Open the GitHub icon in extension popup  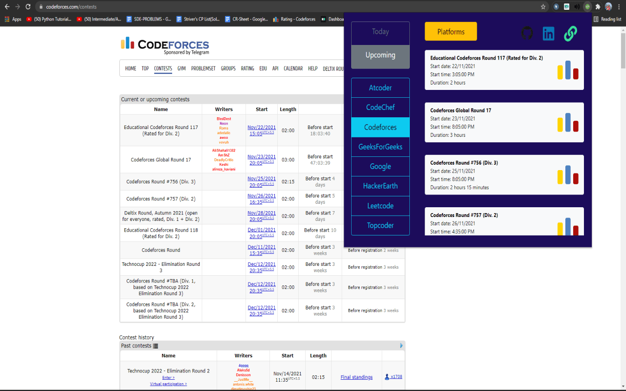(527, 33)
